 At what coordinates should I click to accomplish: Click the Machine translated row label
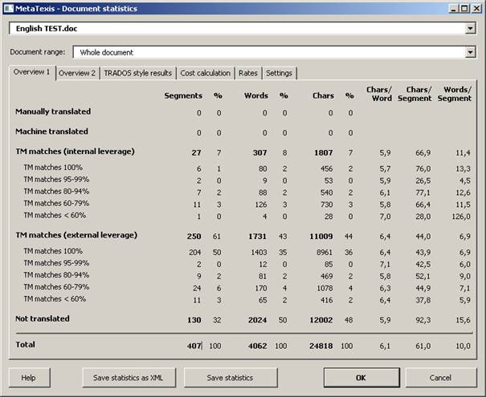click(x=51, y=132)
